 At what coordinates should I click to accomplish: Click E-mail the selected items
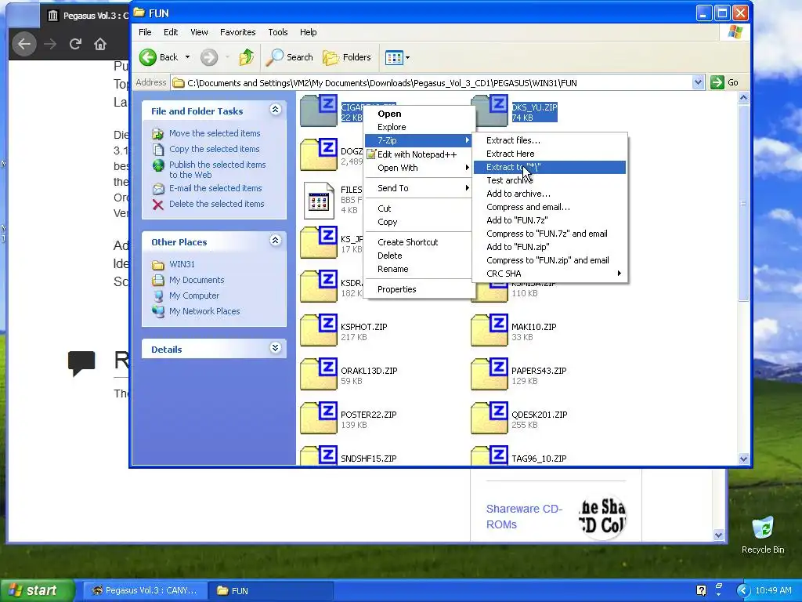pos(215,188)
